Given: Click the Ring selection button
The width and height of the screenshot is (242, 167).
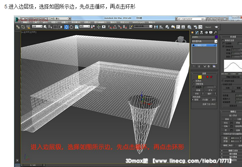Looking at the screenshot, I should [x=197, y=94].
